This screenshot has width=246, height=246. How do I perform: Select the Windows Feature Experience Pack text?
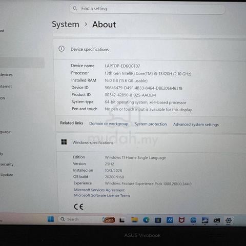[x=148, y=183]
